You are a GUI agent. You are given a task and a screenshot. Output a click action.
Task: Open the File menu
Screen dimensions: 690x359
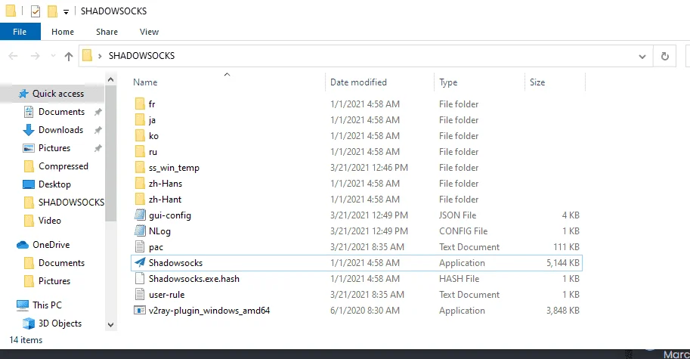click(20, 32)
